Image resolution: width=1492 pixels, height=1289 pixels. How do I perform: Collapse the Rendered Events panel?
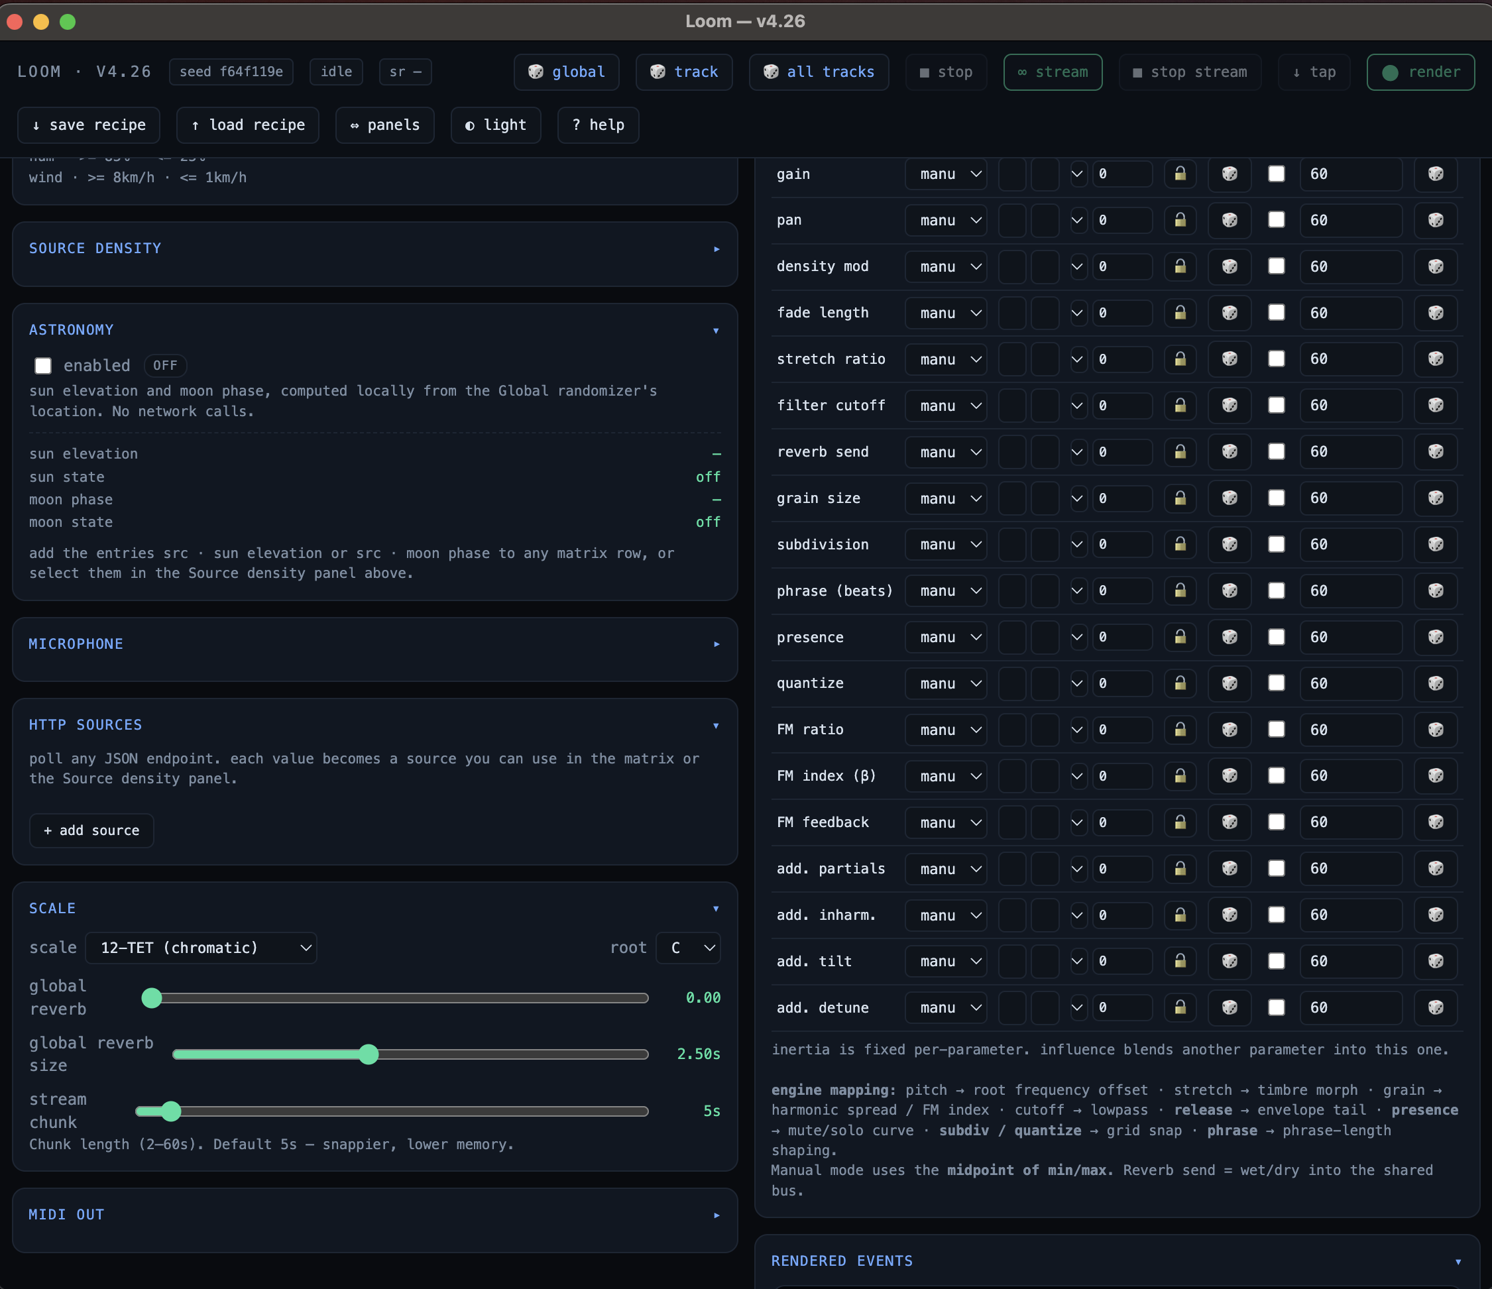tap(1458, 1261)
